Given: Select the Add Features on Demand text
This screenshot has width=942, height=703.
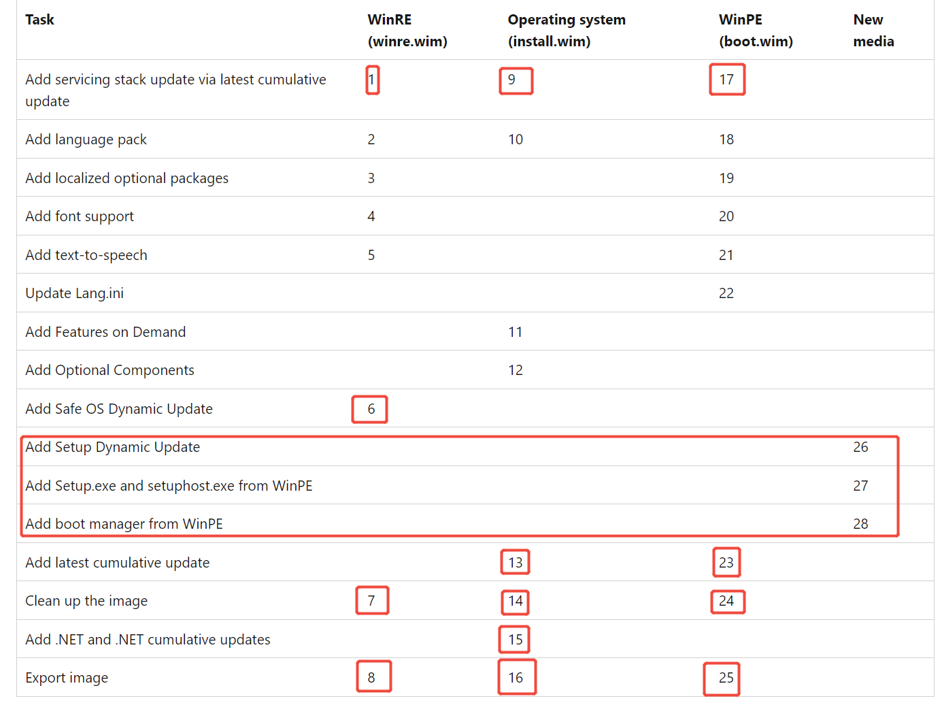Looking at the screenshot, I should (x=105, y=332).
